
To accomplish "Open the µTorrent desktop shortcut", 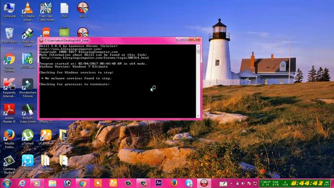I will pyautogui.click(x=28, y=137).
